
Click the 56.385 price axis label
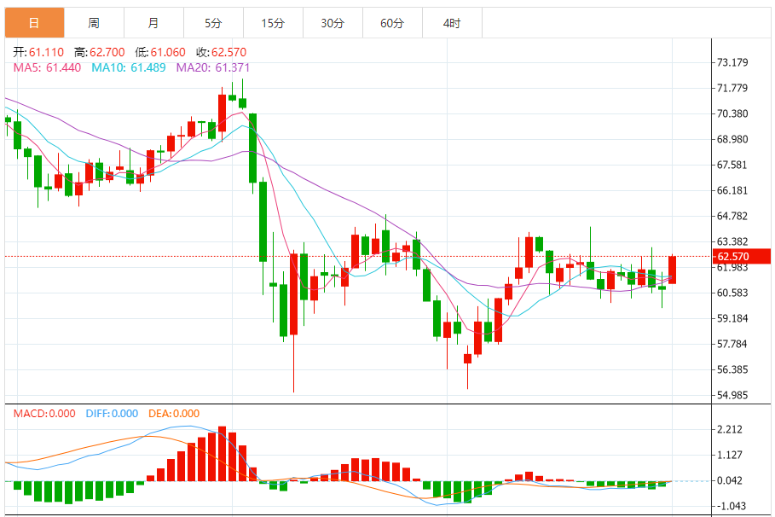732,369
